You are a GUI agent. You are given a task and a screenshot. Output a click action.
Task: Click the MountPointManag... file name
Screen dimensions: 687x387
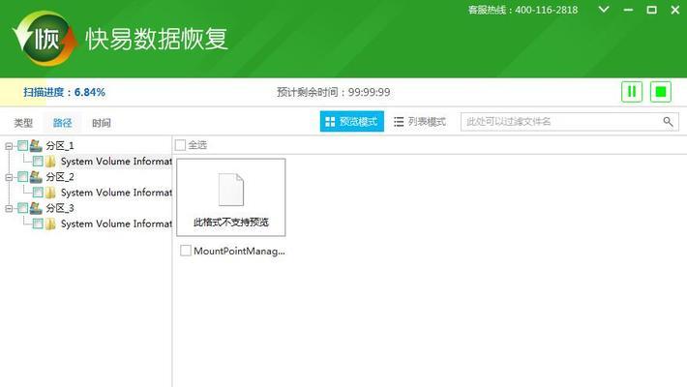click(x=239, y=251)
